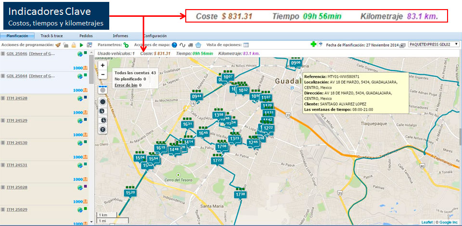Open the Informes tab
The width and height of the screenshot is (462, 226).
click(120, 36)
